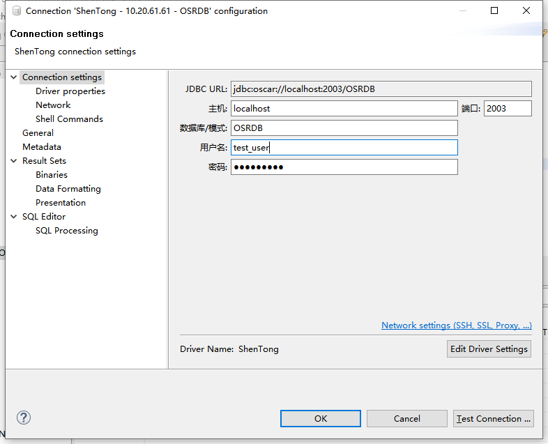Open the Binaries settings page
This screenshot has height=444, width=548.
52,175
